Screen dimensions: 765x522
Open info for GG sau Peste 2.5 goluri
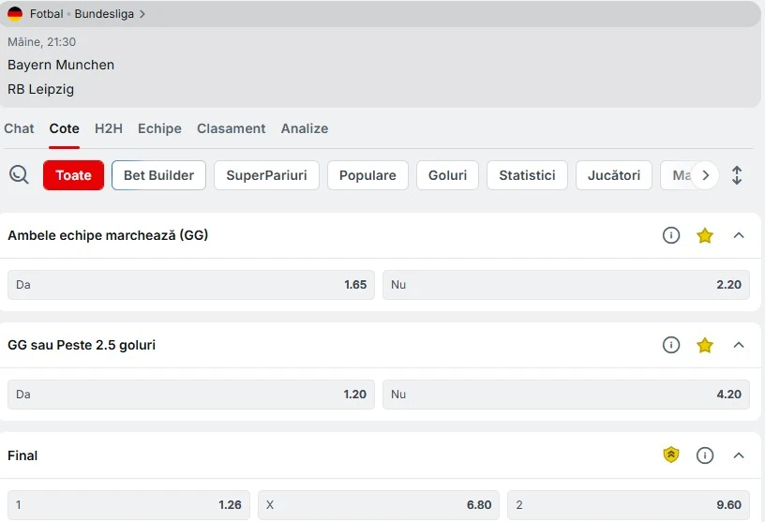(671, 345)
